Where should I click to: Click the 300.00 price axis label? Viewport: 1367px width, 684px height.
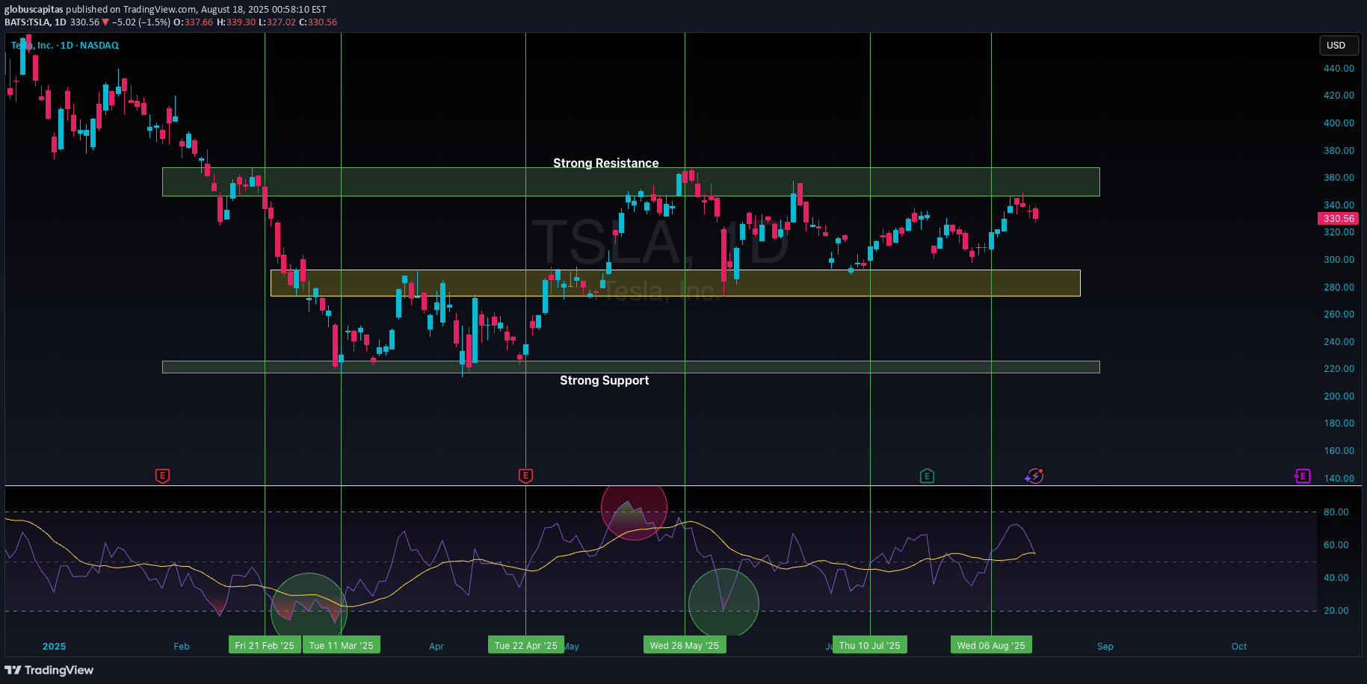1339,260
